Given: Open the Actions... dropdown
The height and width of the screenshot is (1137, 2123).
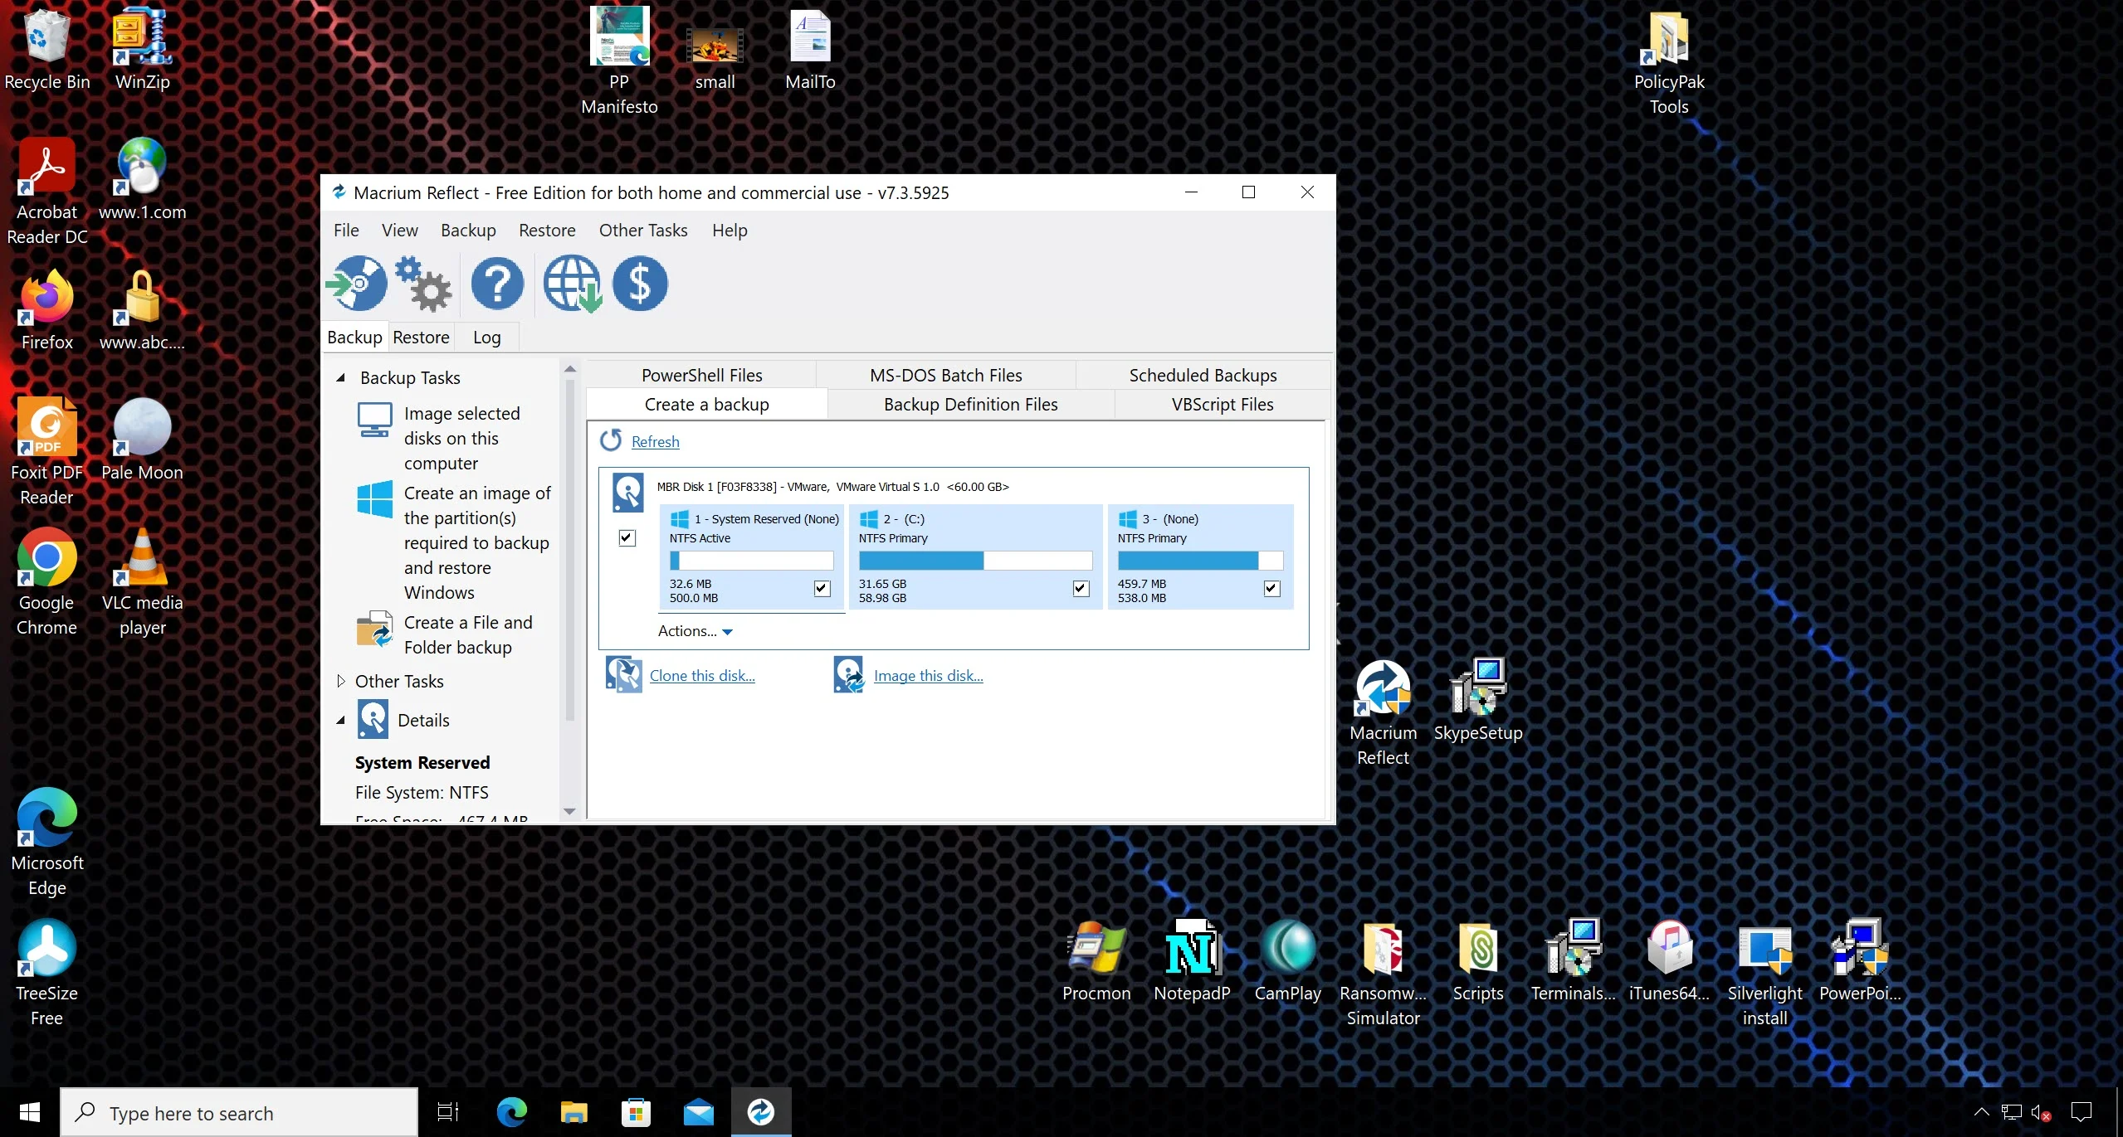Looking at the screenshot, I should (695, 630).
